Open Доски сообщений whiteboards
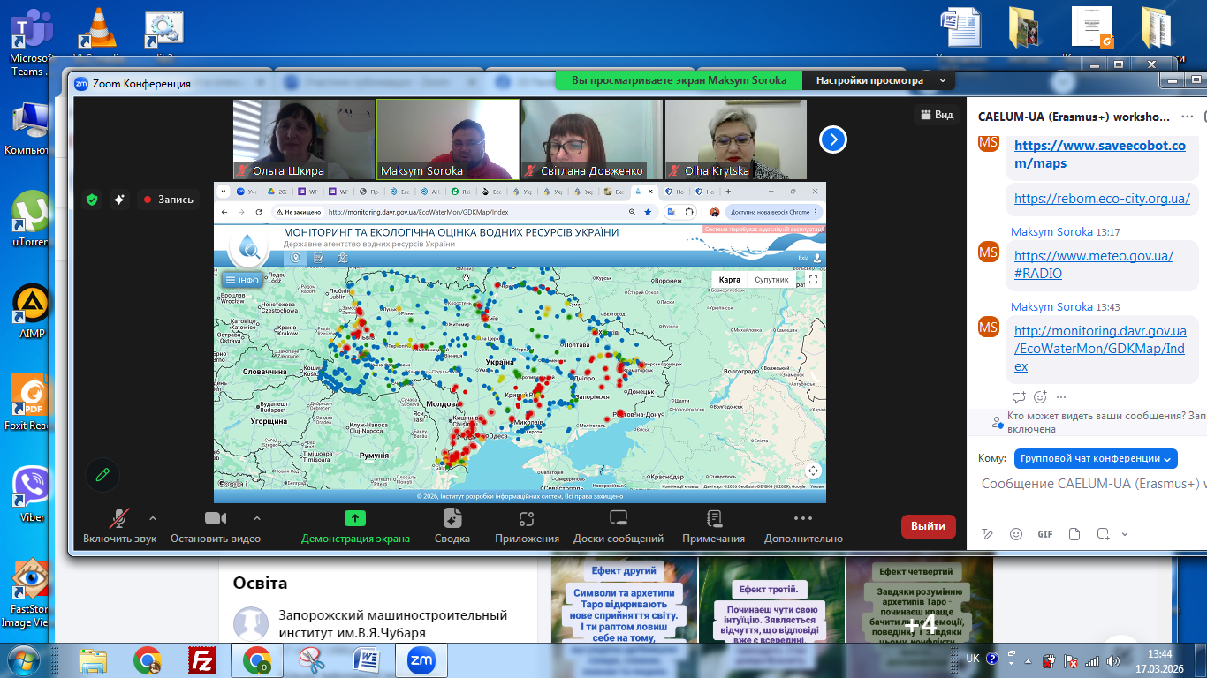 pos(618,526)
